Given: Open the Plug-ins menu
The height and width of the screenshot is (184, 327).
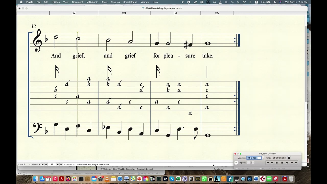Looking at the screenshot, I should pos(115,2).
